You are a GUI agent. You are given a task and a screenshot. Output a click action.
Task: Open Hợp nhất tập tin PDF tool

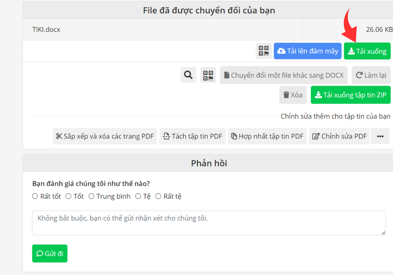tap(267, 136)
